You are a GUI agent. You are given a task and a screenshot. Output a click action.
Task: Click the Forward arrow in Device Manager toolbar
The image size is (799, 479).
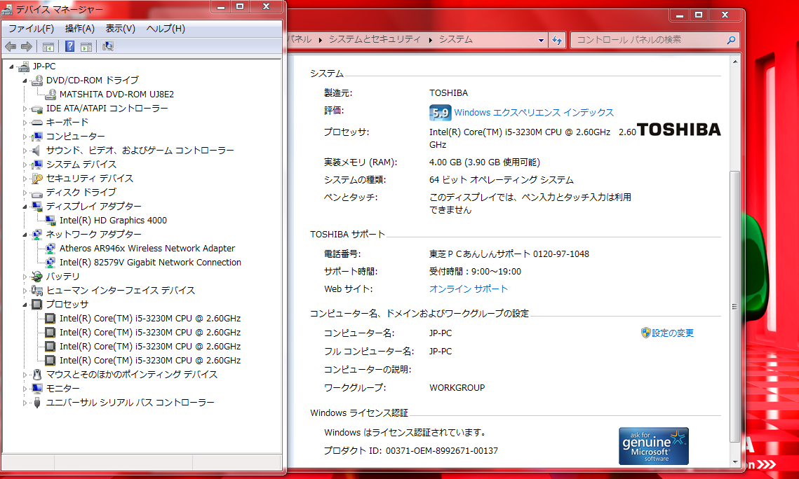pyautogui.click(x=27, y=47)
